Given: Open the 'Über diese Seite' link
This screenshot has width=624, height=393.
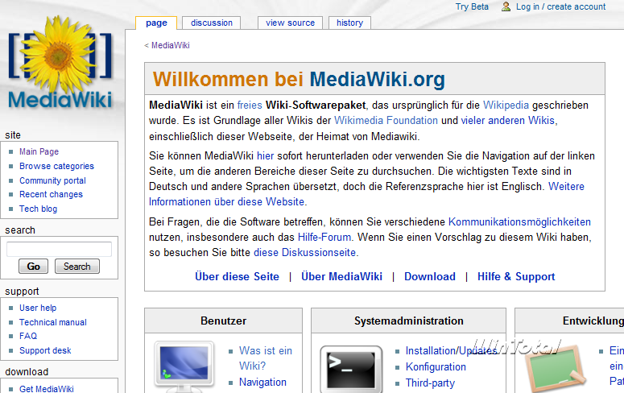Looking at the screenshot, I should pyautogui.click(x=238, y=276).
